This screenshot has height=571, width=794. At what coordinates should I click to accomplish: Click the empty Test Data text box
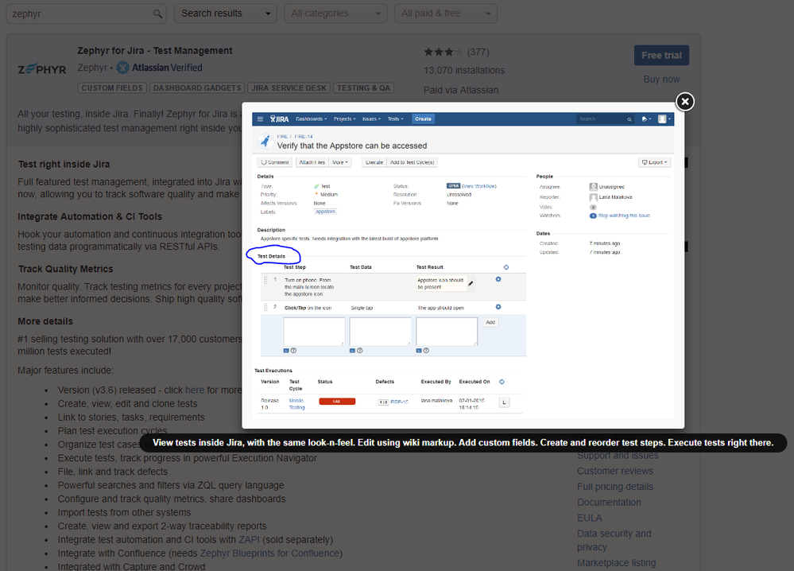pos(380,332)
